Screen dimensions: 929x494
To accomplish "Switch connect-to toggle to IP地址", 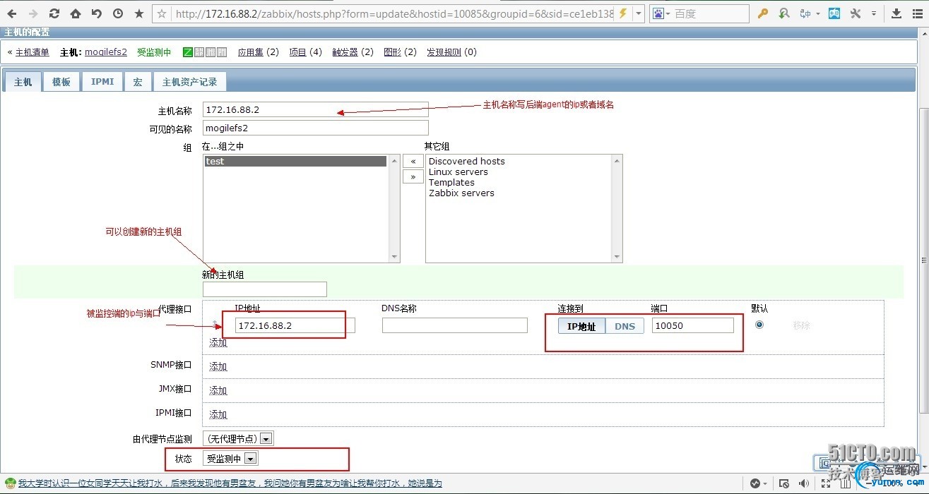I will [x=582, y=326].
